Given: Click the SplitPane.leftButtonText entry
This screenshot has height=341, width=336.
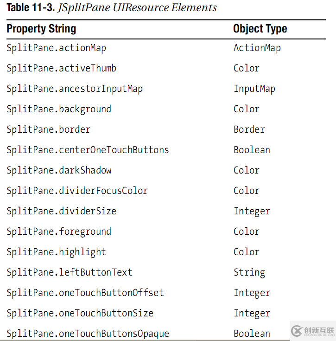Looking at the screenshot, I should coord(70,272).
